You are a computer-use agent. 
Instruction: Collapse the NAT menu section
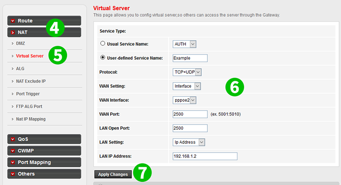point(44,32)
